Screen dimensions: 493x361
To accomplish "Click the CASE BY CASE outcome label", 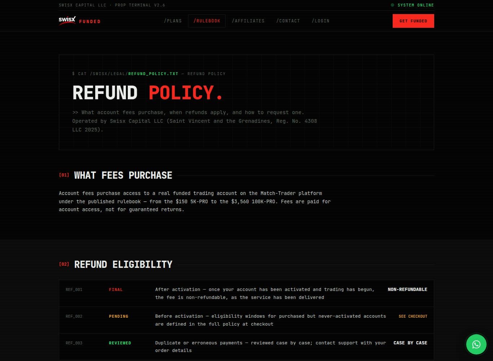I will (410, 343).
